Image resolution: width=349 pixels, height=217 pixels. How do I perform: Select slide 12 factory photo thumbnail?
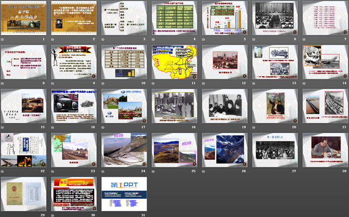click(x=225, y=62)
